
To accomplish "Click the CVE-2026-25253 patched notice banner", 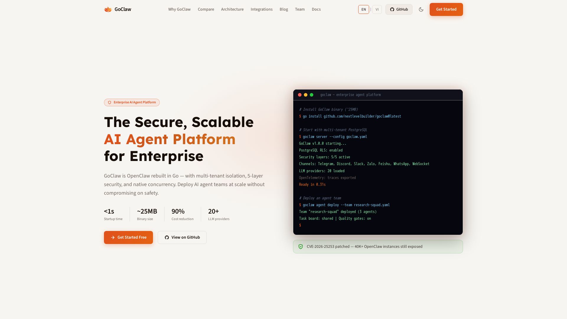I will [378, 247].
